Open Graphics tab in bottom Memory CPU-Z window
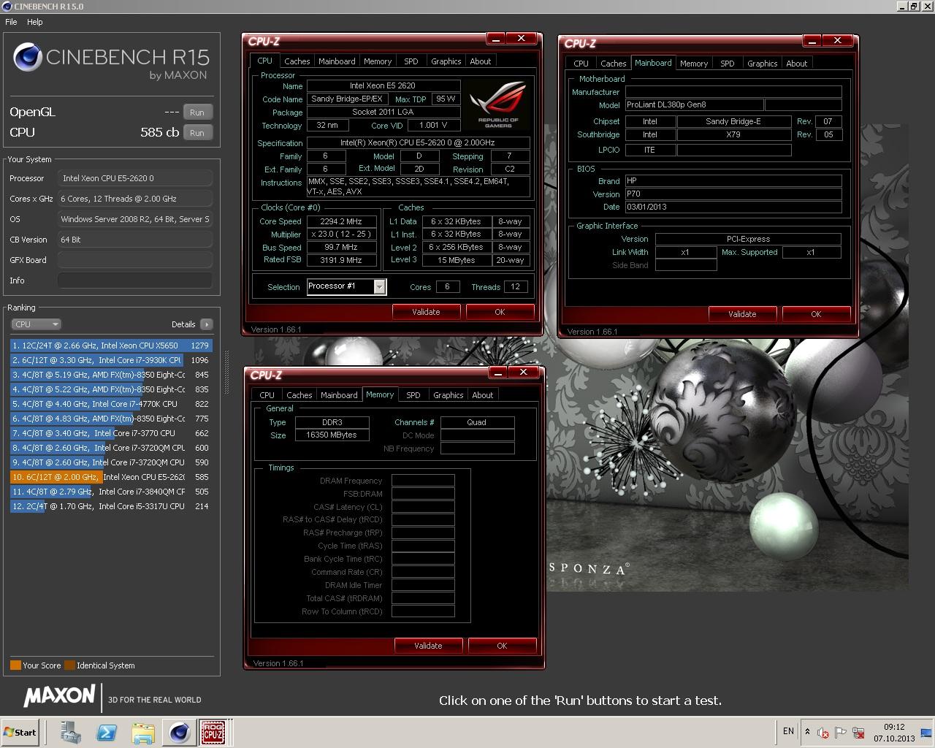The height and width of the screenshot is (748, 935). point(448,395)
